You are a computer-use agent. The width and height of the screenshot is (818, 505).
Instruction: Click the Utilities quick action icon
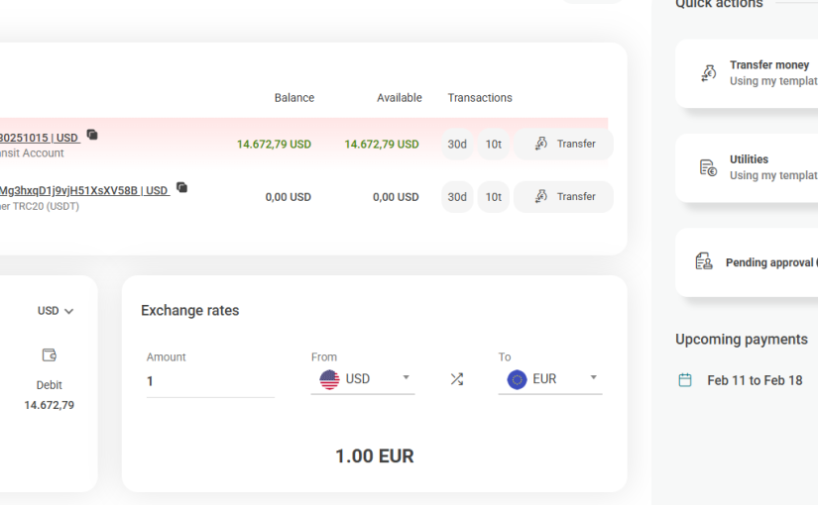click(708, 167)
